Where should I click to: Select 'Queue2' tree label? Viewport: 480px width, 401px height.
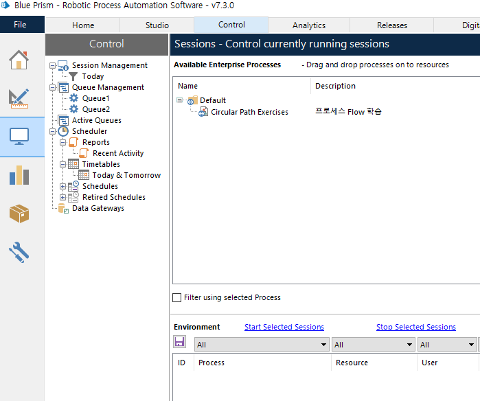click(96, 109)
